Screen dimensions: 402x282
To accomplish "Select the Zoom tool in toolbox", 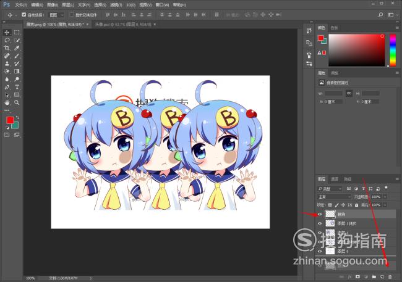I will [x=17, y=102].
